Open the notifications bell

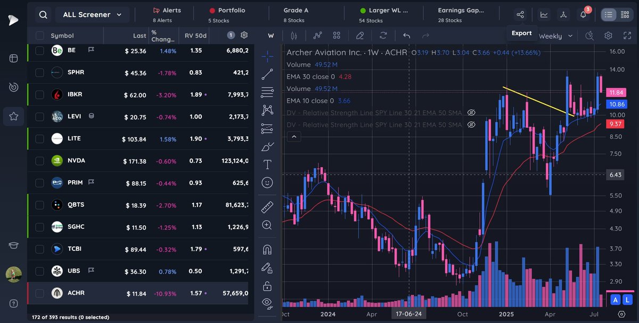click(x=583, y=15)
